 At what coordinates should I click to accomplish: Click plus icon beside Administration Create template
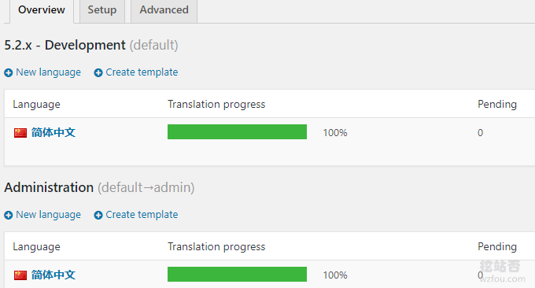click(98, 215)
